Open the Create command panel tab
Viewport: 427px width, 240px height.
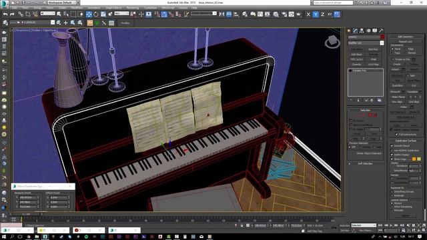(x=349, y=31)
